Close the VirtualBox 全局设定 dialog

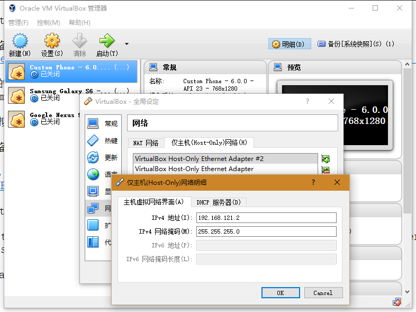[331, 101]
